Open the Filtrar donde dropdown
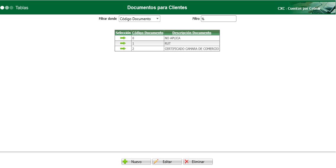336x168 pixels. 140,19
